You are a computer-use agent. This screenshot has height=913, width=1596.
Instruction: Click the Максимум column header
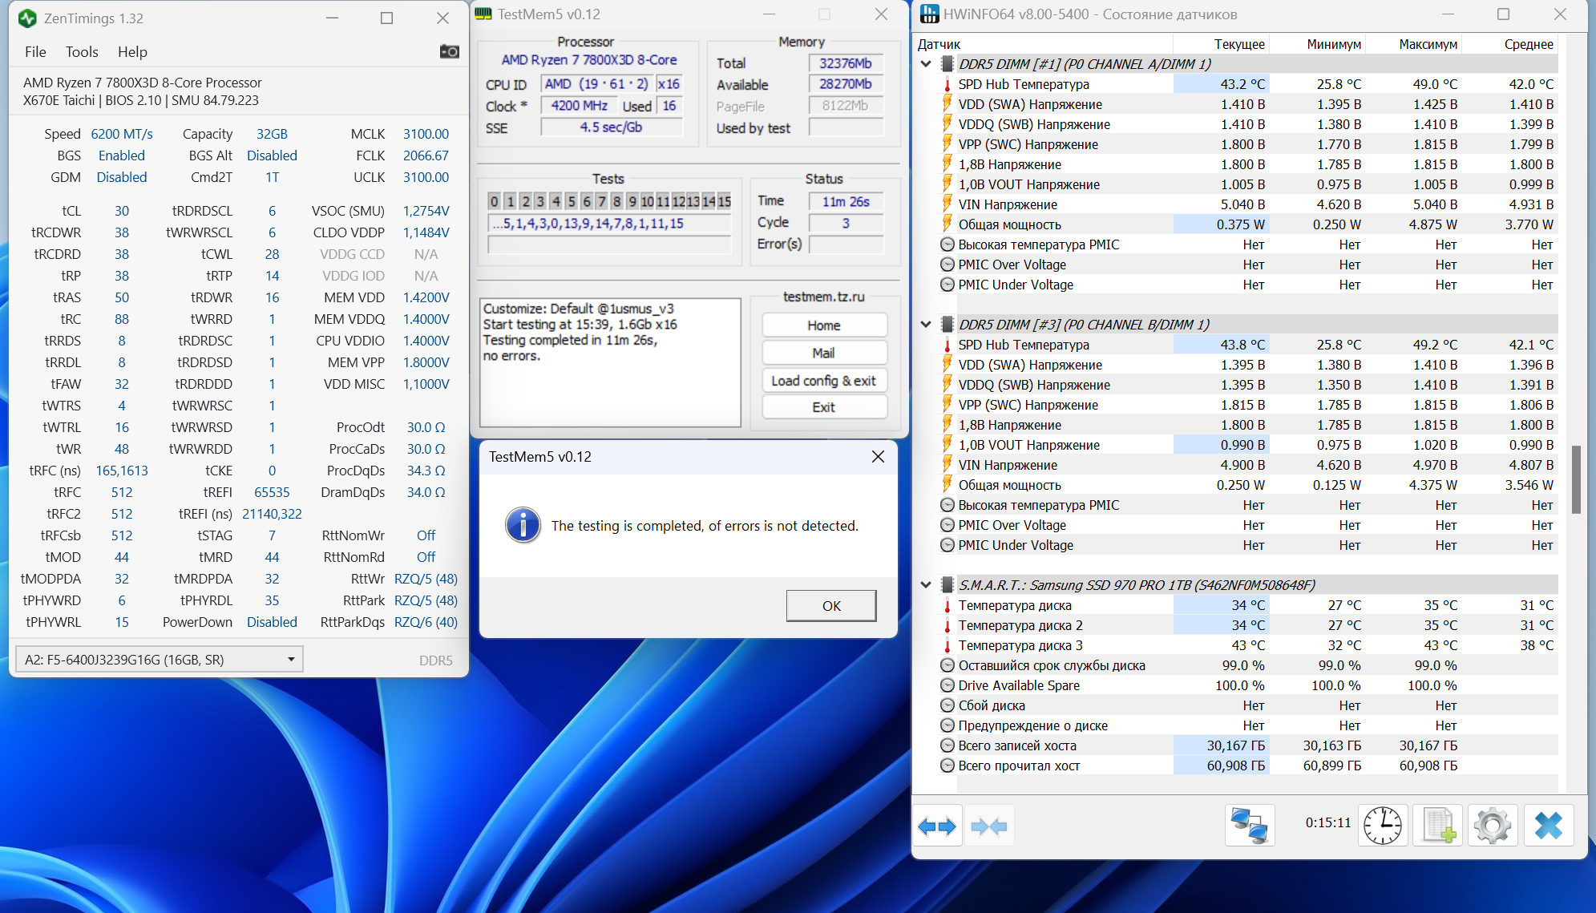tap(1427, 44)
